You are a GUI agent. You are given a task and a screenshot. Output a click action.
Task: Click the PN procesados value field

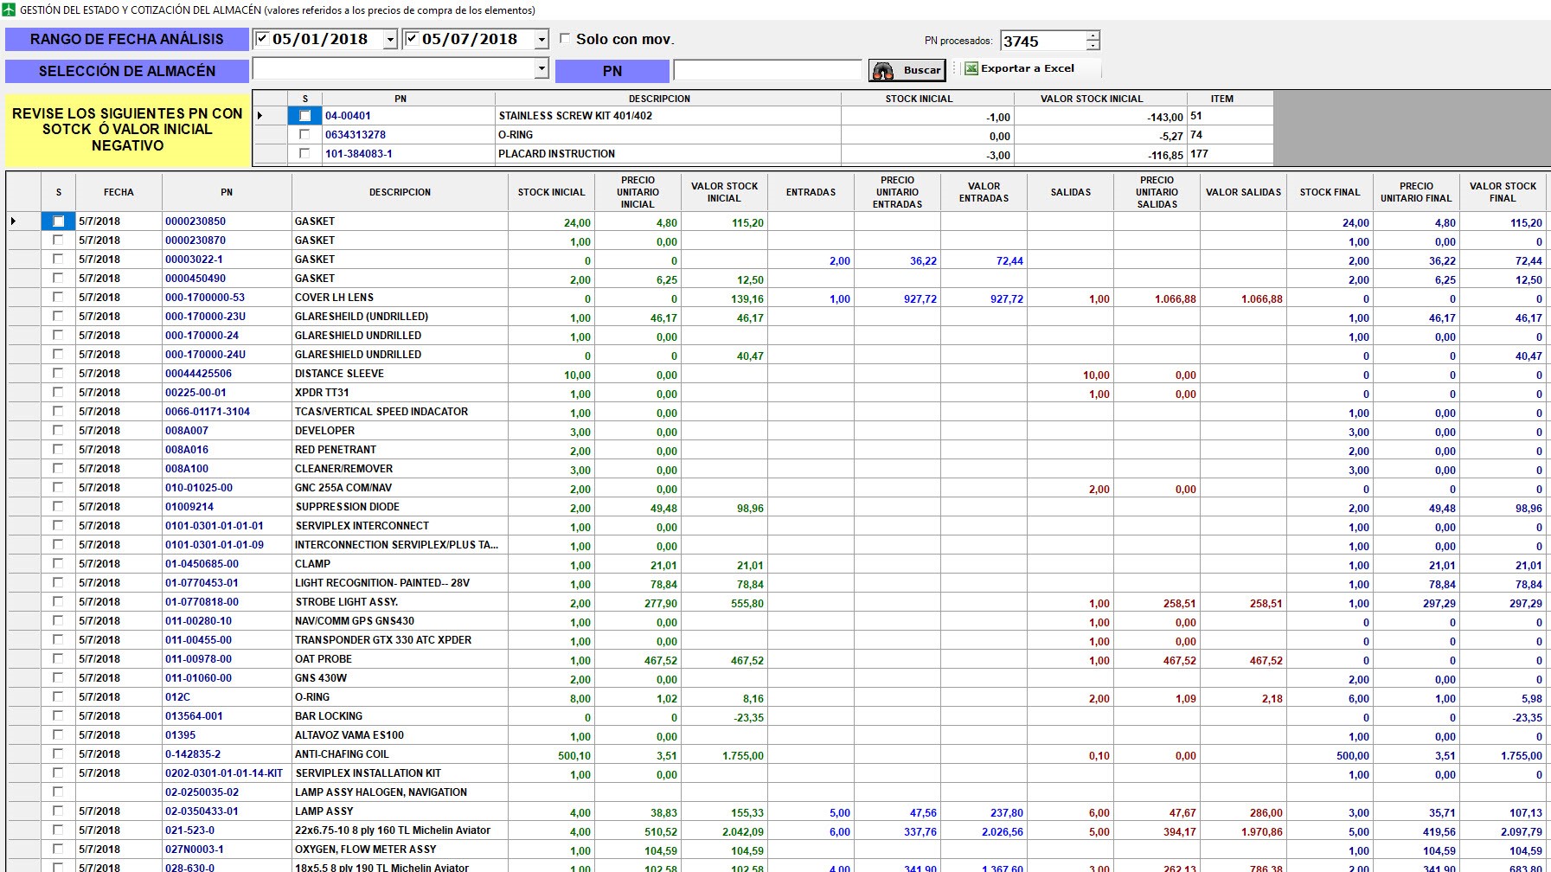tap(1042, 41)
